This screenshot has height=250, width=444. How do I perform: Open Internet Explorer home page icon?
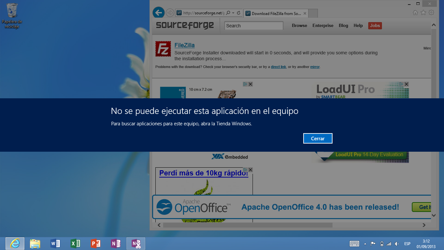415,12
